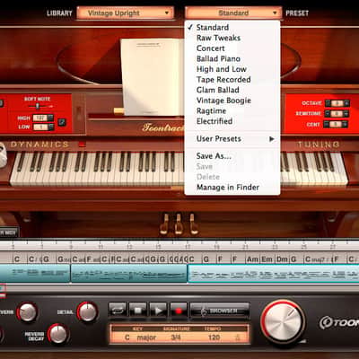This screenshot has width=359, height=359.
Task: Click the metronome icon beside tempo 120
Action: (x=238, y=337)
